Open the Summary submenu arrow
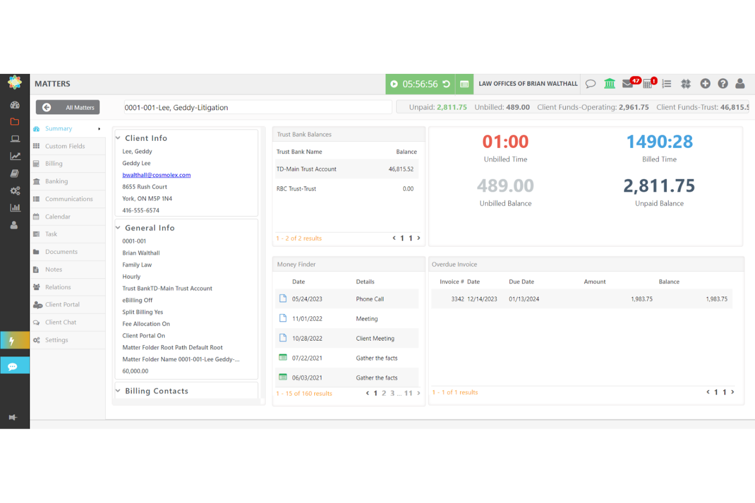 pos(98,128)
